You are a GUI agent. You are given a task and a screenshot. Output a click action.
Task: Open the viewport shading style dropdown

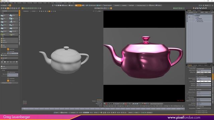point(34,11)
